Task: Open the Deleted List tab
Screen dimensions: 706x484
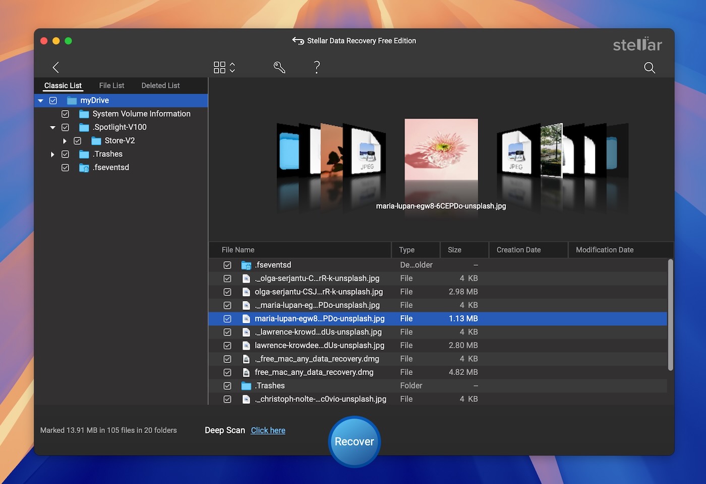Action: (x=160, y=85)
